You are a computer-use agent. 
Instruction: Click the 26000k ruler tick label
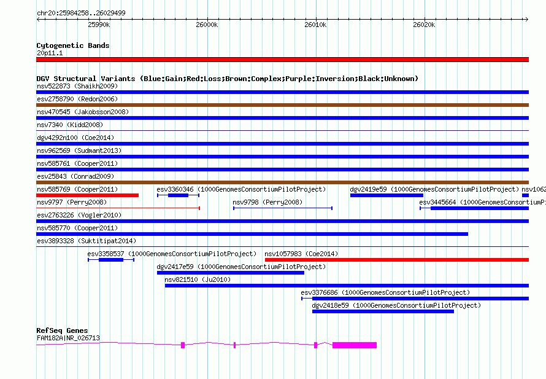207,25
